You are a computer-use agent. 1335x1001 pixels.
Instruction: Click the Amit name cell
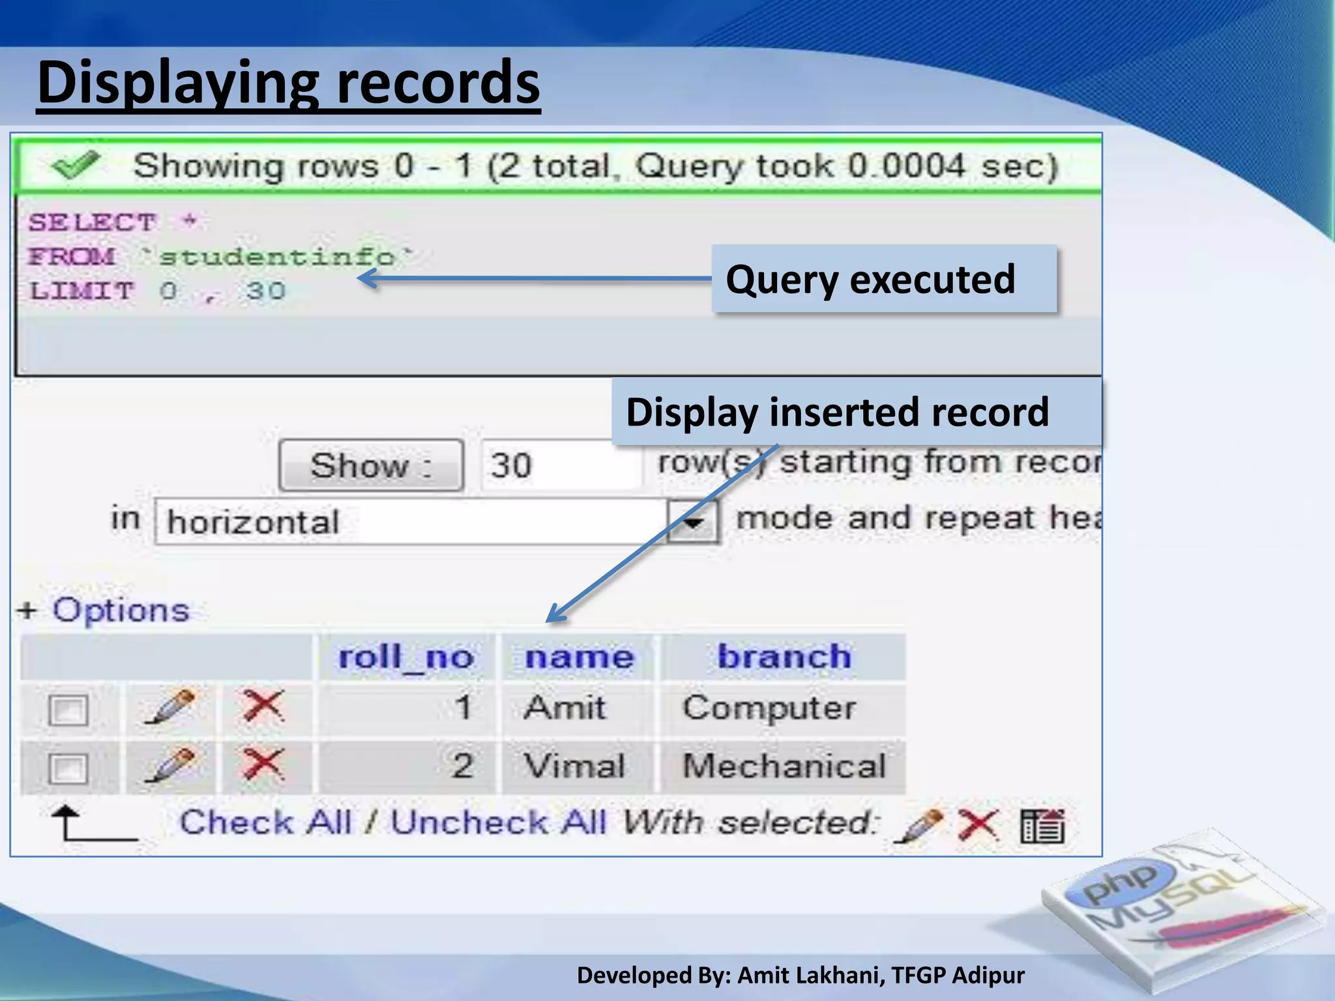pyautogui.click(x=578, y=709)
